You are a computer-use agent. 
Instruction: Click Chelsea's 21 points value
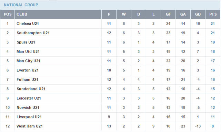(x=213, y=23)
